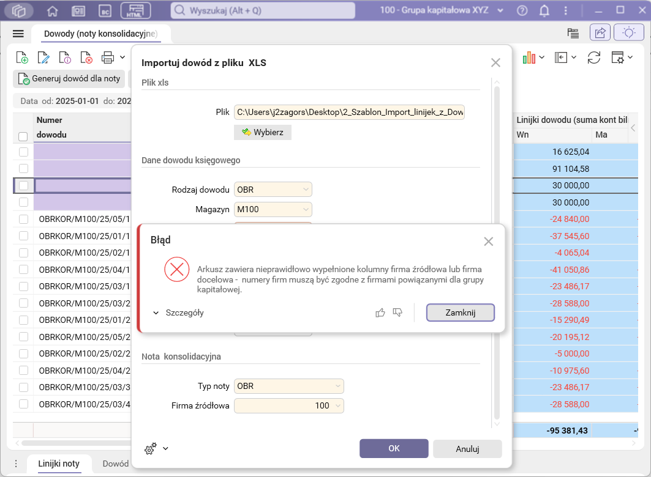Screen dimensions: 651x477
Task: Check the row OBRKOR/M100/25/02/1
Action: (x=24, y=253)
